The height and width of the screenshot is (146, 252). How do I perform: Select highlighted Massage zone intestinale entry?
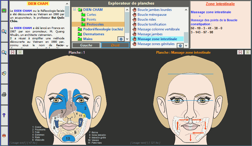tap(157, 39)
